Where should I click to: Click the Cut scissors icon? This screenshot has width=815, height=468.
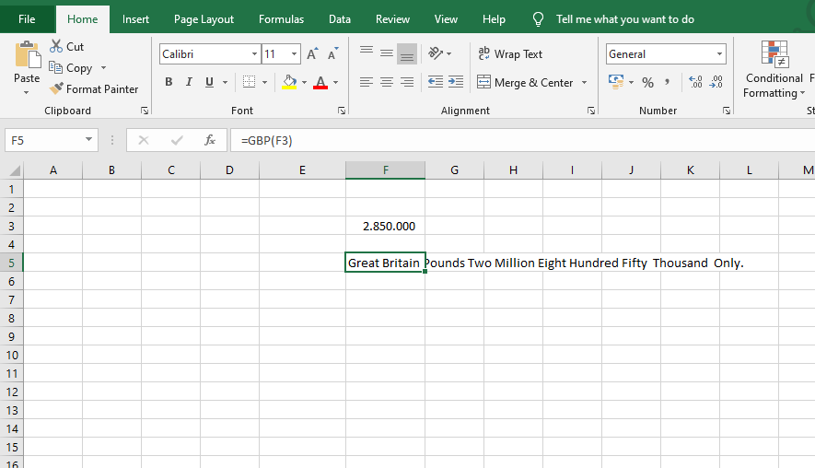coord(56,47)
